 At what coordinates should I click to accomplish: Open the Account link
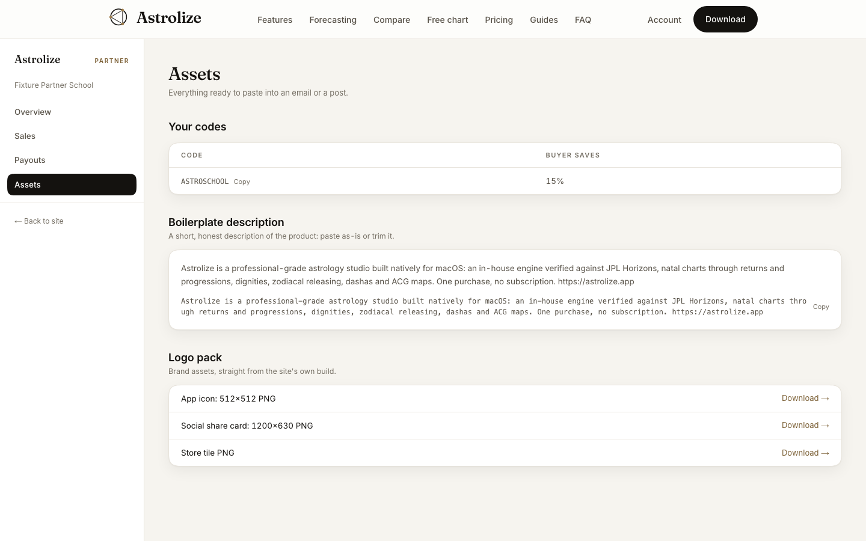tap(664, 20)
